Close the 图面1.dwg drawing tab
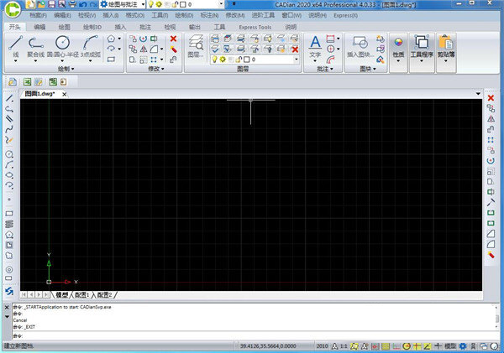Viewport: 504px width, 353px height. coord(66,95)
